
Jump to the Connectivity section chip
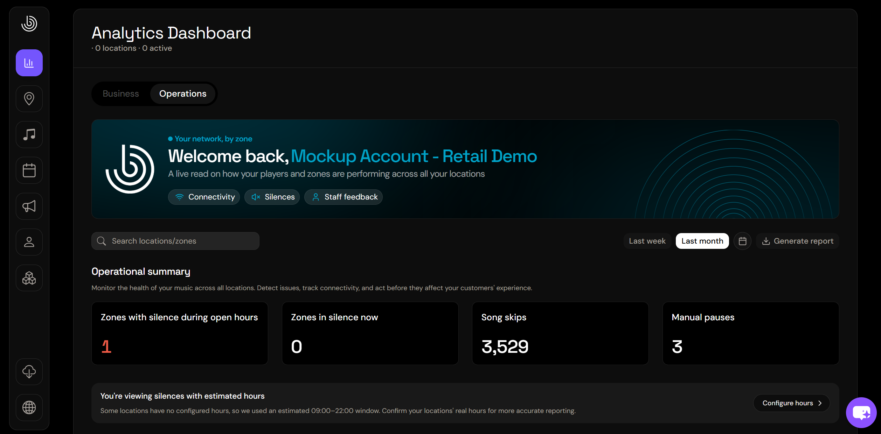pyautogui.click(x=204, y=197)
